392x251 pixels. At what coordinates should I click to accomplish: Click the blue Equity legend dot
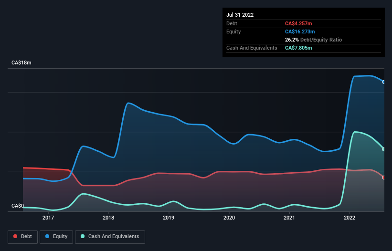coord(47,236)
